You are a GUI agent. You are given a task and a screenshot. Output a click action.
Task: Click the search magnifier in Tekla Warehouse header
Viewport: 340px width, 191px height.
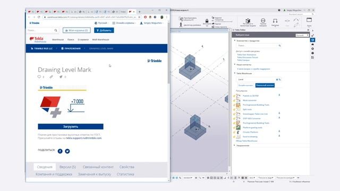coord(56,30)
